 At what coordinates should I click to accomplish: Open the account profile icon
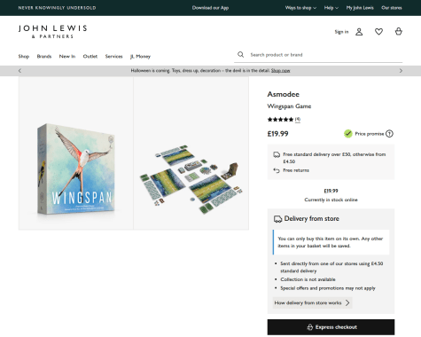359,32
